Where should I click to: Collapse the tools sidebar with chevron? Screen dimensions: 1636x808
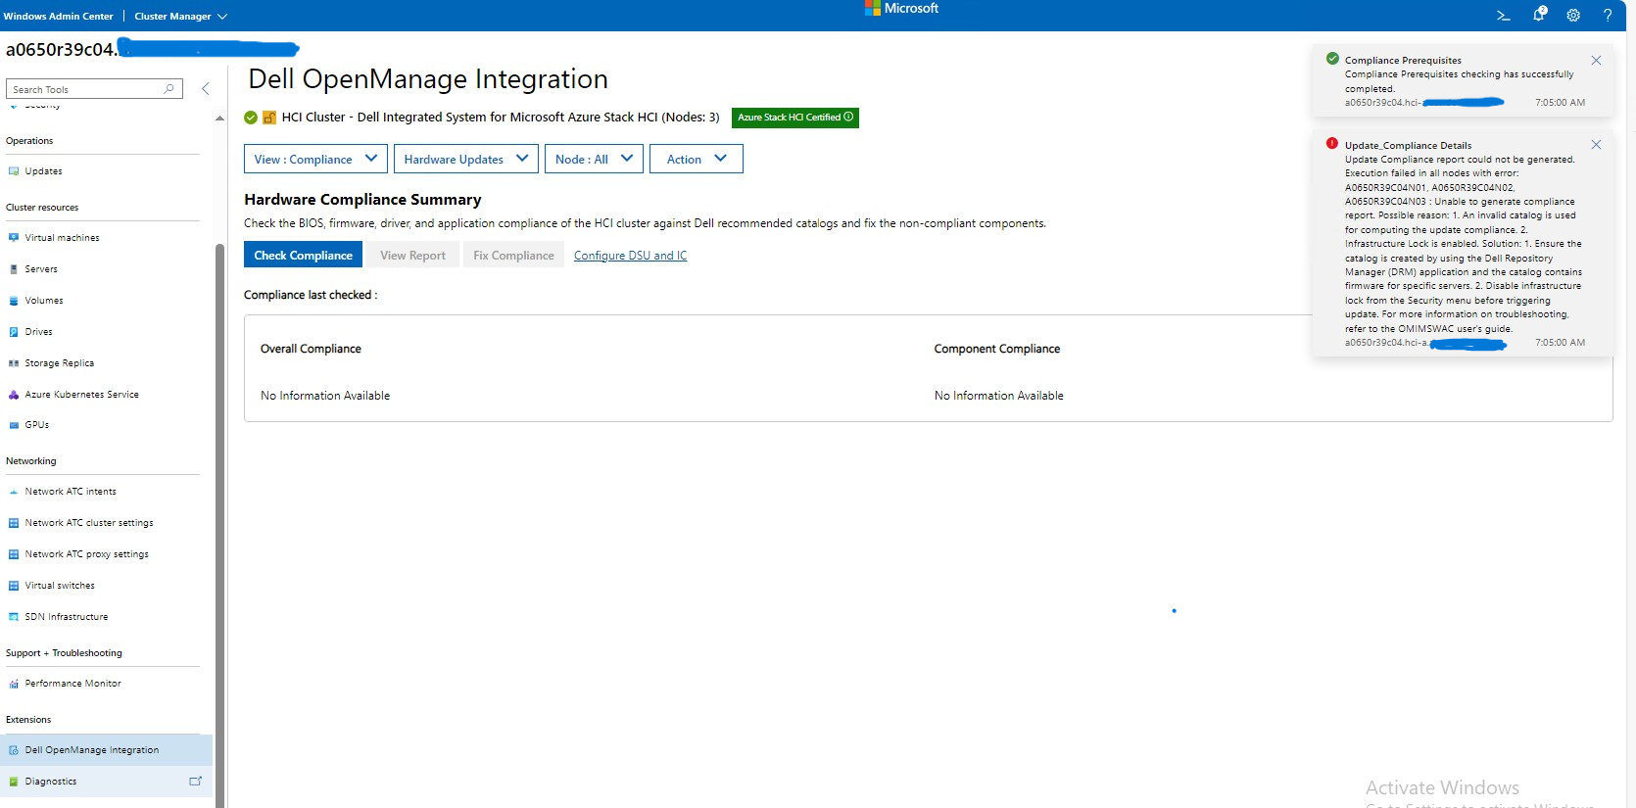(x=206, y=89)
